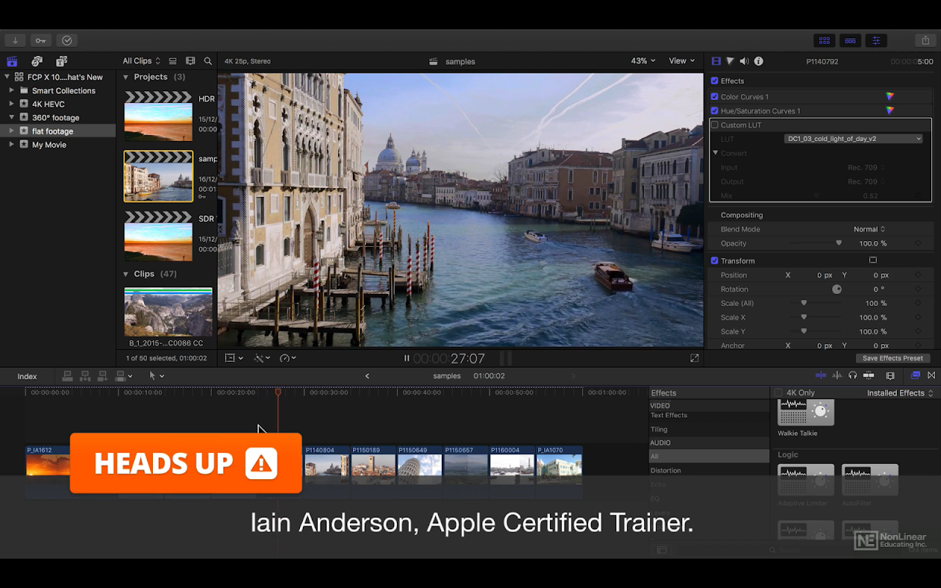This screenshot has width=941, height=588.
Task: Adjust the Opacity slider handle
Action: pyautogui.click(x=839, y=243)
